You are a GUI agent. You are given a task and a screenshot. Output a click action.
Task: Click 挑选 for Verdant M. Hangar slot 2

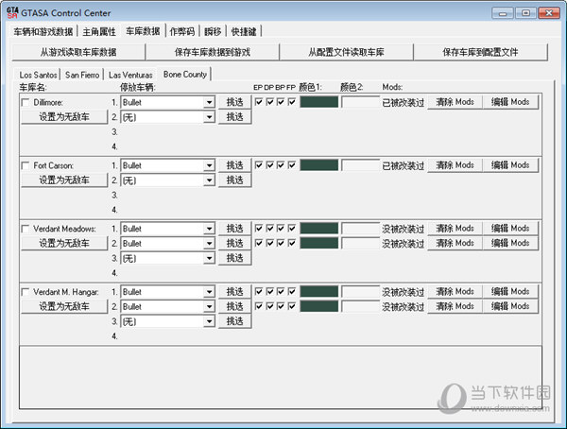click(234, 306)
